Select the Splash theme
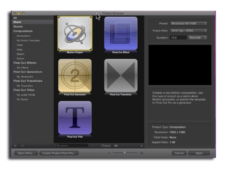This screenshot has width=227, height=169. 20,54
